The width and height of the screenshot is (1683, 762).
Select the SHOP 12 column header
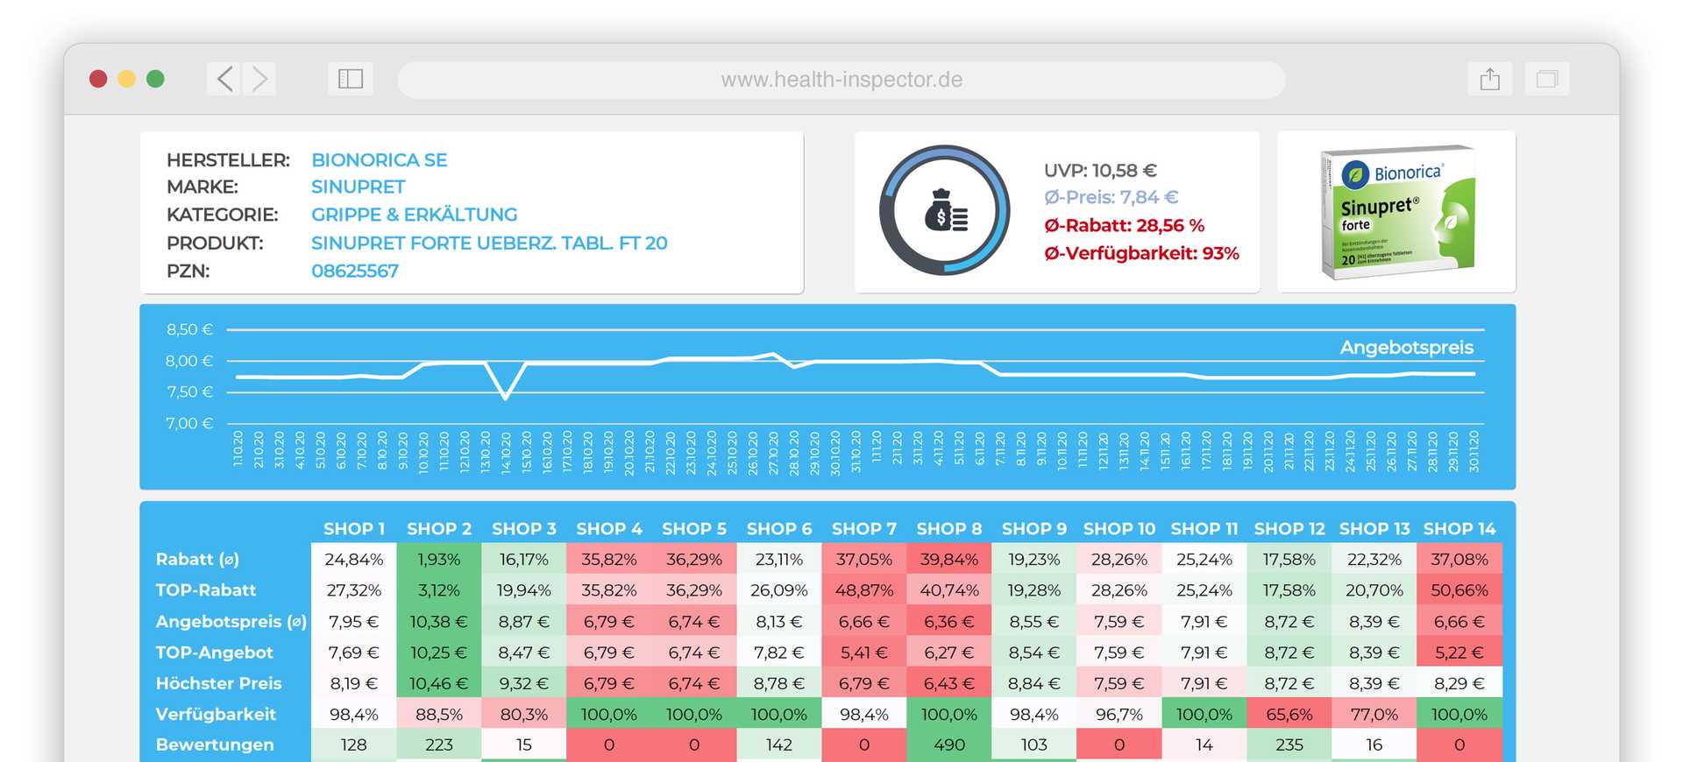click(1289, 529)
